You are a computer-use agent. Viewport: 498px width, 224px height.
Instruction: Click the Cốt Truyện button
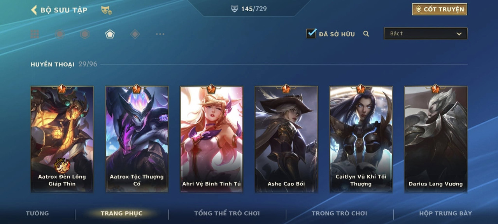[440, 9]
